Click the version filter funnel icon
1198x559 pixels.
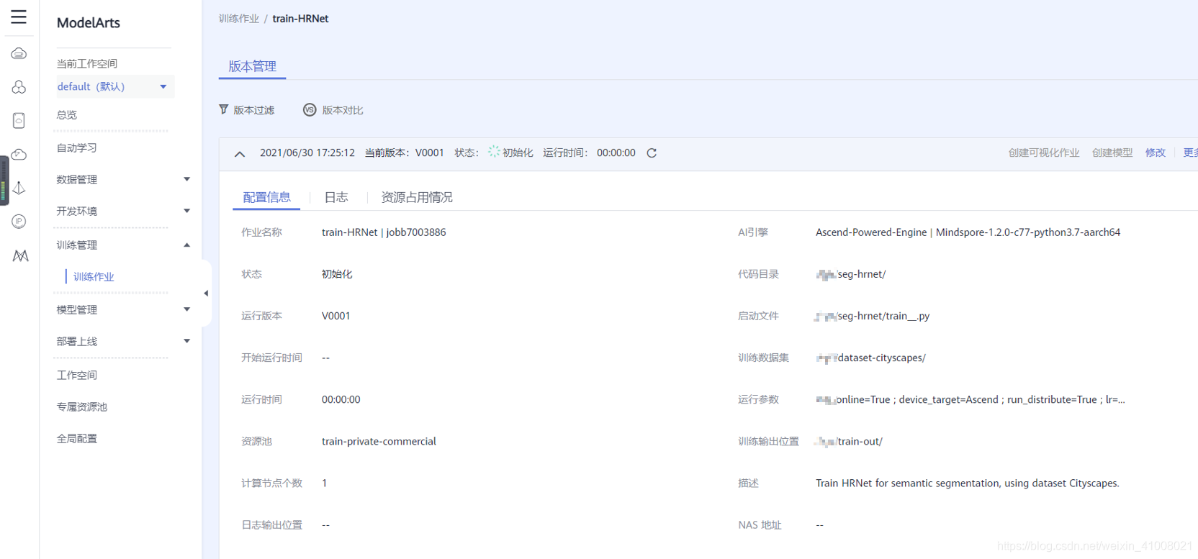tap(224, 109)
